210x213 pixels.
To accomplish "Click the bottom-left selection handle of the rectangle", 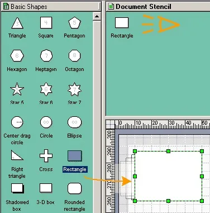I will coord(135,201).
